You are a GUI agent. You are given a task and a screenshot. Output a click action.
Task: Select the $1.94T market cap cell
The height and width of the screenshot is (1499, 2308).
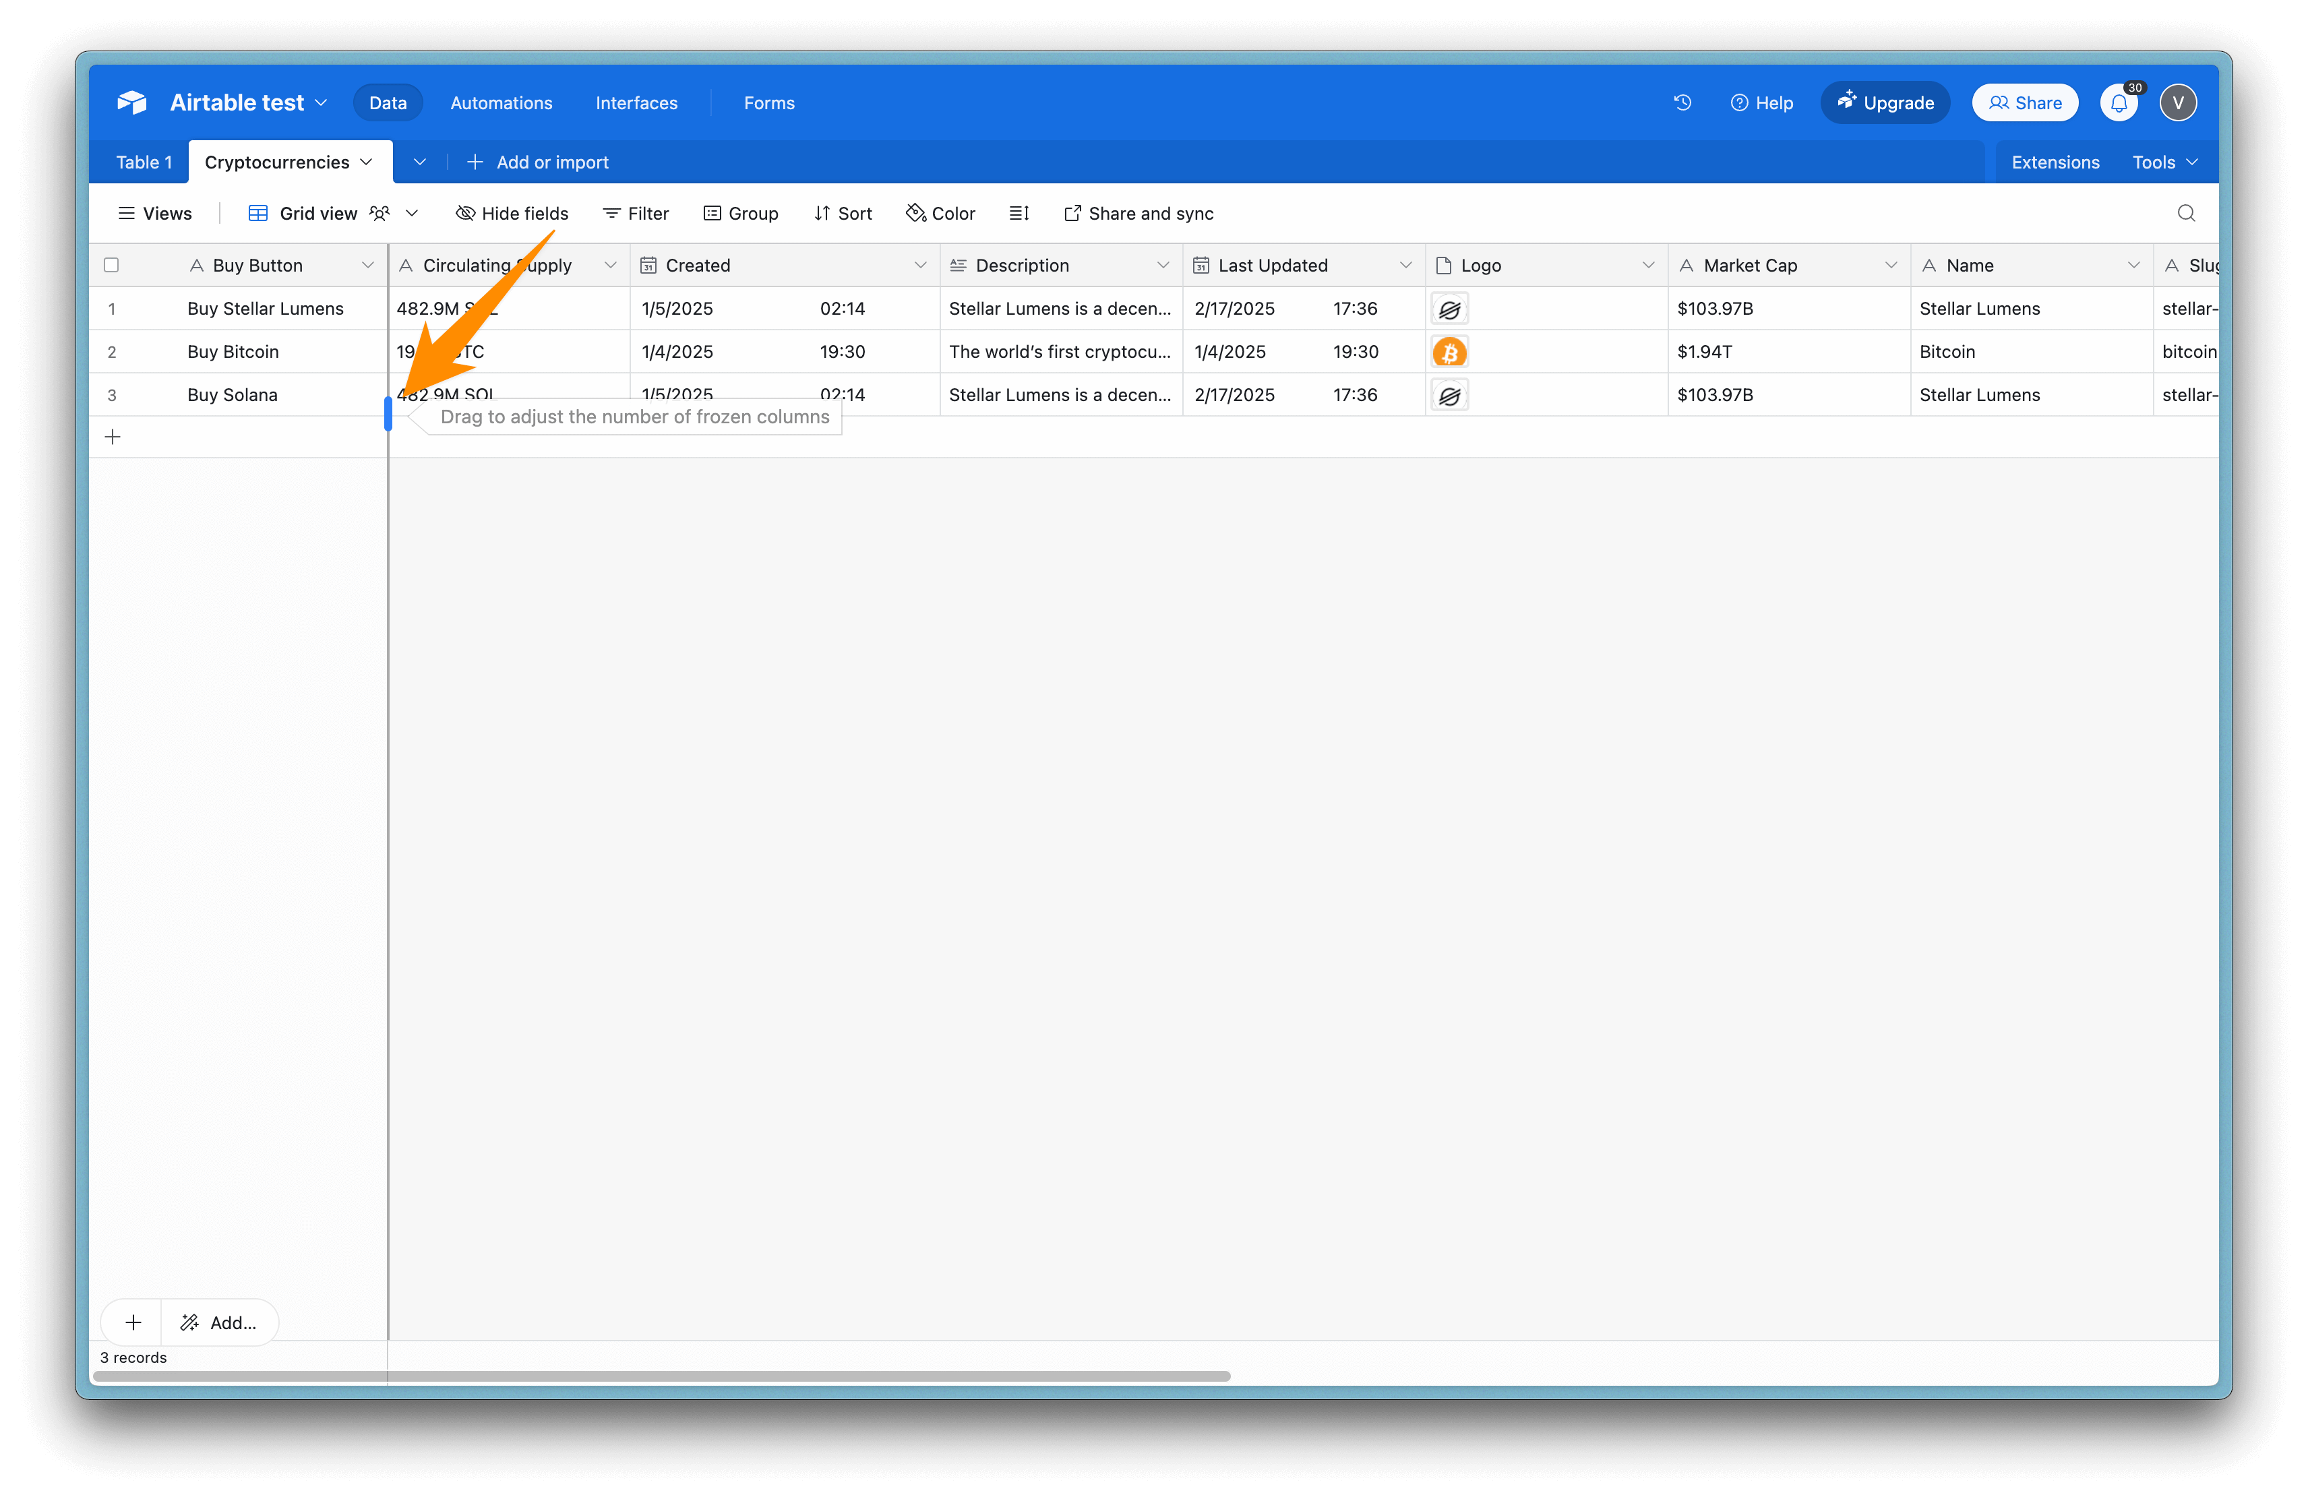coord(1789,352)
